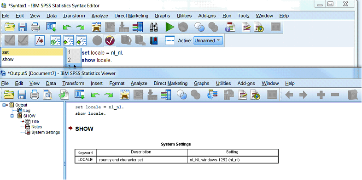Click Variables list icon in Syntax Editor toolbar
This screenshot has height=180, width=362.
tap(138, 27)
